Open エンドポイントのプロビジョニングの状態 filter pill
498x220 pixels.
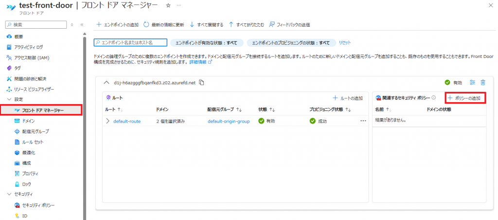[291, 43]
